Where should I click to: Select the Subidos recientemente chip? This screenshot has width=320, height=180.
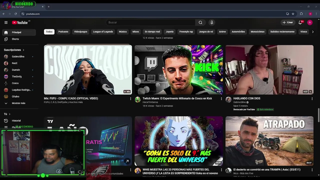tap(282, 32)
